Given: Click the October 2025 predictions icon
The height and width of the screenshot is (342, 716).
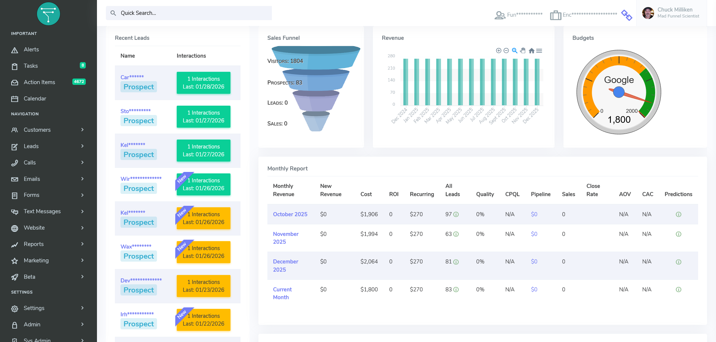Looking at the screenshot, I should (x=678, y=214).
